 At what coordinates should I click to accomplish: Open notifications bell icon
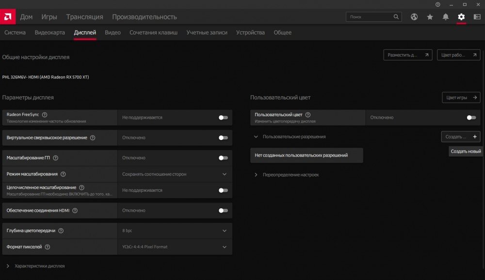(x=445, y=16)
